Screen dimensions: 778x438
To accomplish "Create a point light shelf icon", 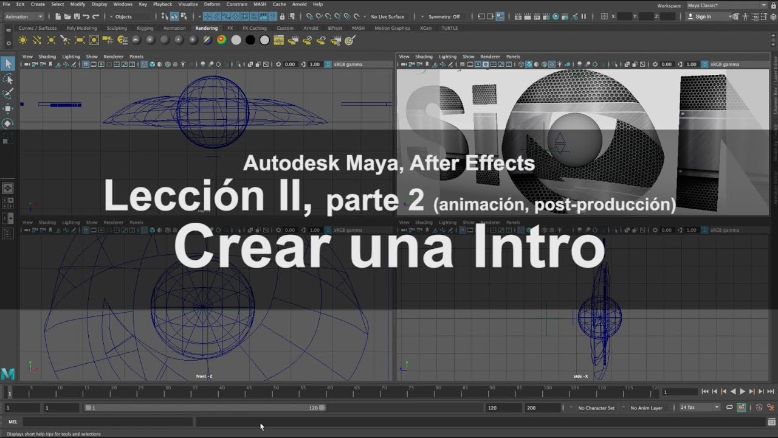I will [x=51, y=40].
